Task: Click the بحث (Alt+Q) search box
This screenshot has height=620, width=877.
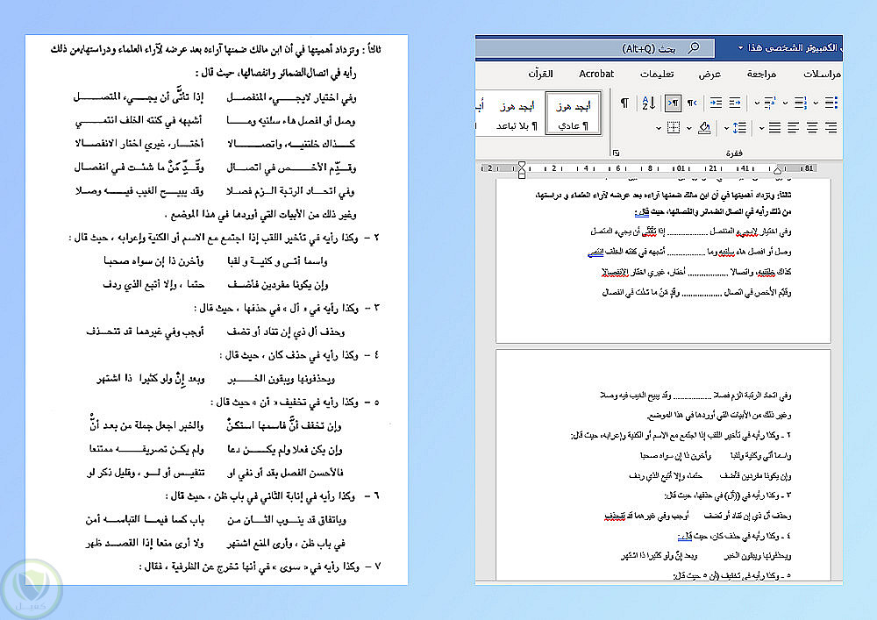Action: click(x=595, y=48)
